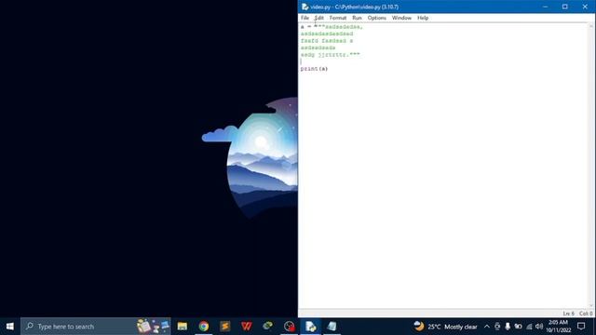Click the Col 0 status bar indicator
596x335 pixels.
(x=586, y=314)
